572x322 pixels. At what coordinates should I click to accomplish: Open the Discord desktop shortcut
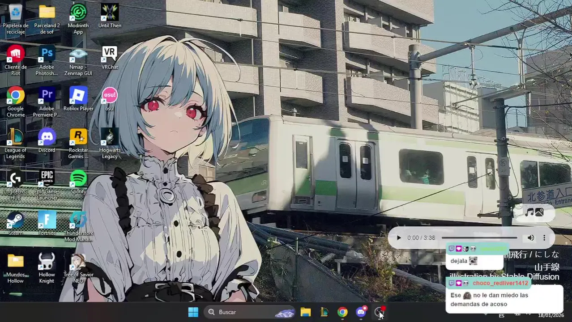pos(47,140)
